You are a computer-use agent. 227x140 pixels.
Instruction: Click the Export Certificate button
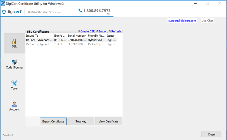53,122
